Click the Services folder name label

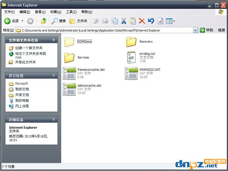click(x=83, y=57)
